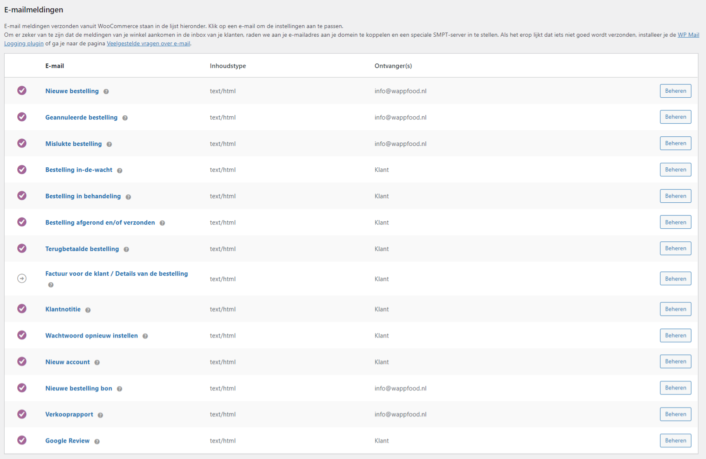Open the Verkooprapport email link
This screenshot has height=459, width=706.
point(69,414)
